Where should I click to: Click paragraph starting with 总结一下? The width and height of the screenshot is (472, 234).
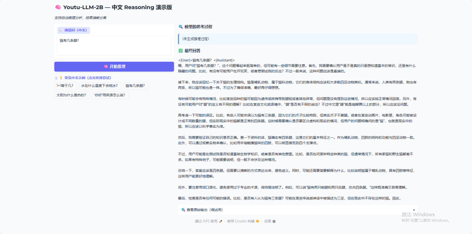[296, 174]
